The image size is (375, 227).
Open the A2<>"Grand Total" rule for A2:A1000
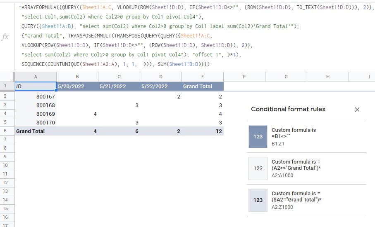(307, 168)
